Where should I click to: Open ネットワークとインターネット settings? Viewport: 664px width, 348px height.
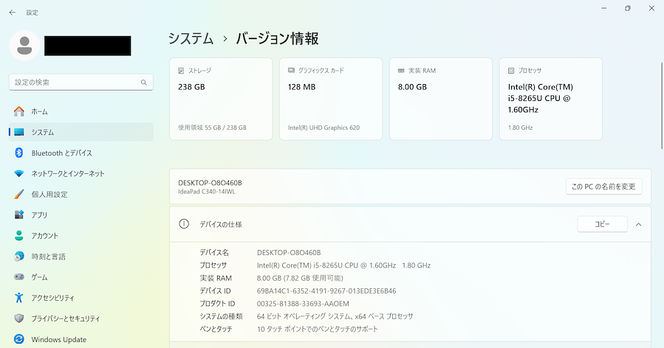pyautogui.click(x=67, y=173)
